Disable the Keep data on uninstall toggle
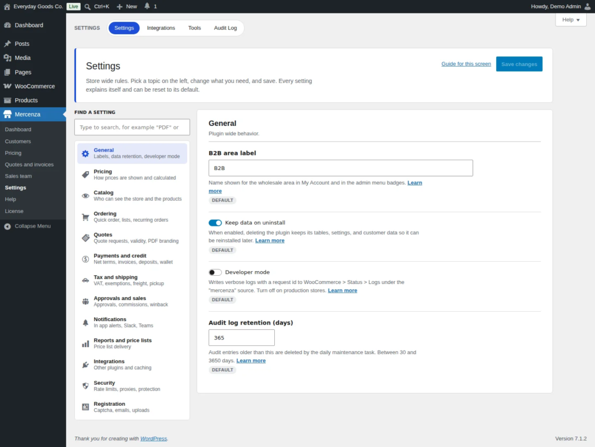This screenshot has width=595, height=447. pyautogui.click(x=215, y=223)
